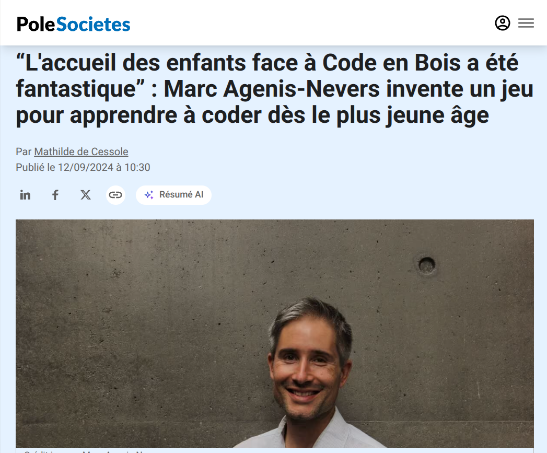Click the sparkle icon beside Résumé AI

(149, 195)
